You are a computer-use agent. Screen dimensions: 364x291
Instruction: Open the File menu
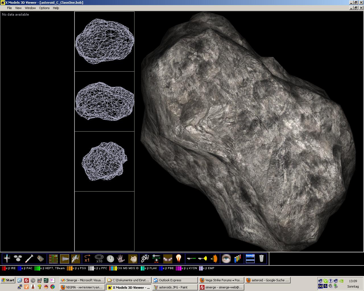point(9,8)
